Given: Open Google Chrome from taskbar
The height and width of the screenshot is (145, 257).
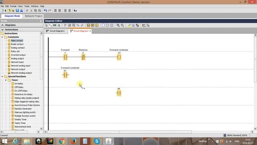Looking at the screenshot, I should tap(62, 141).
